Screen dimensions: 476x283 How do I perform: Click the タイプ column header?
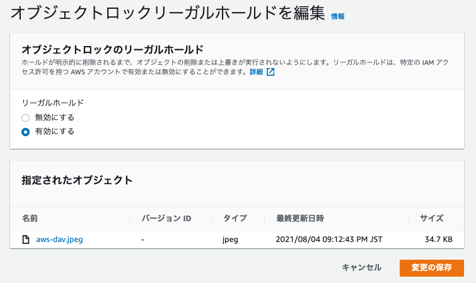click(235, 218)
